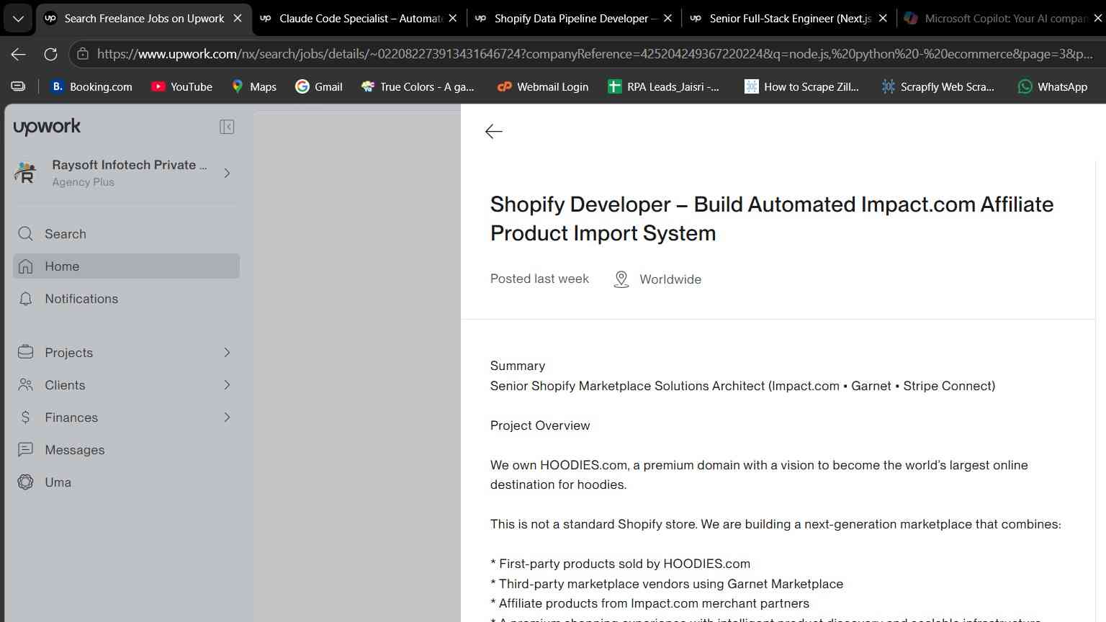Switch to Shopify Data Pipeline Developer tab
Image resolution: width=1106 pixels, height=622 pixels.
(x=566, y=19)
